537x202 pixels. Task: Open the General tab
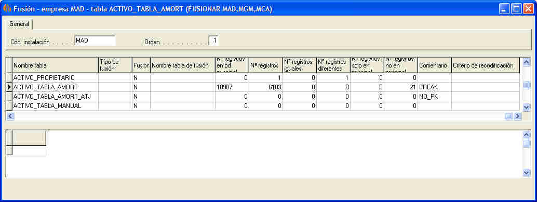[19, 24]
